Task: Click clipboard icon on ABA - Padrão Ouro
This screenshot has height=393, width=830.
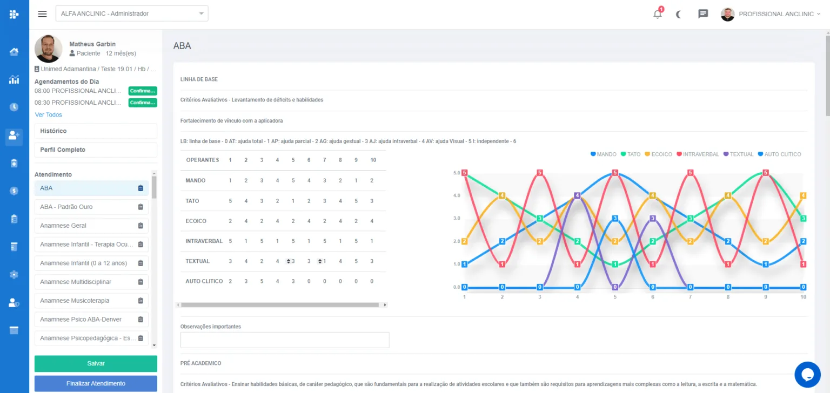Action: [x=140, y=207]
